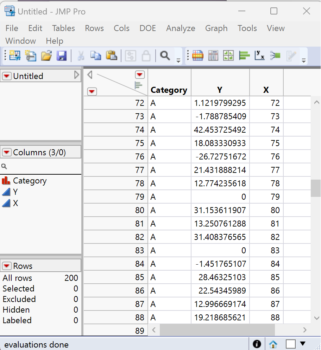This screenshot has height=350, width=321.
Task: Open the Rows panel red triangle menu
Action: tap(7, 266)
